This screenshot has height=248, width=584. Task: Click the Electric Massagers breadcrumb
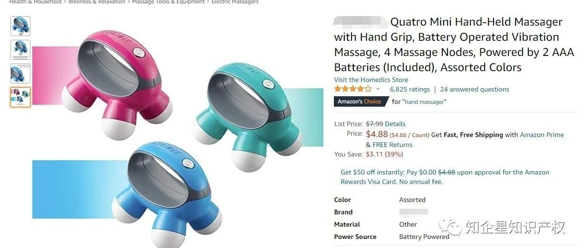pos(235,2)
